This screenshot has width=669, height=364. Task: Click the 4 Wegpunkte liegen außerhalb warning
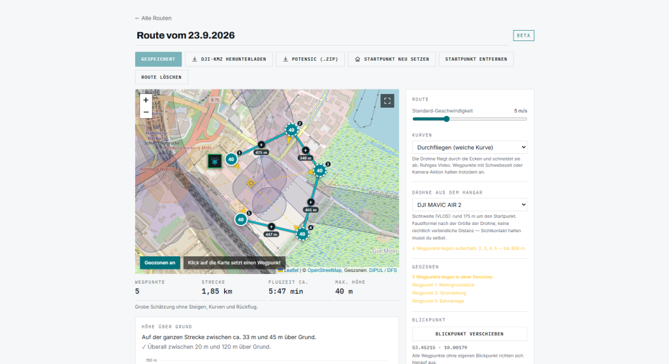click(x=468, y=248)
